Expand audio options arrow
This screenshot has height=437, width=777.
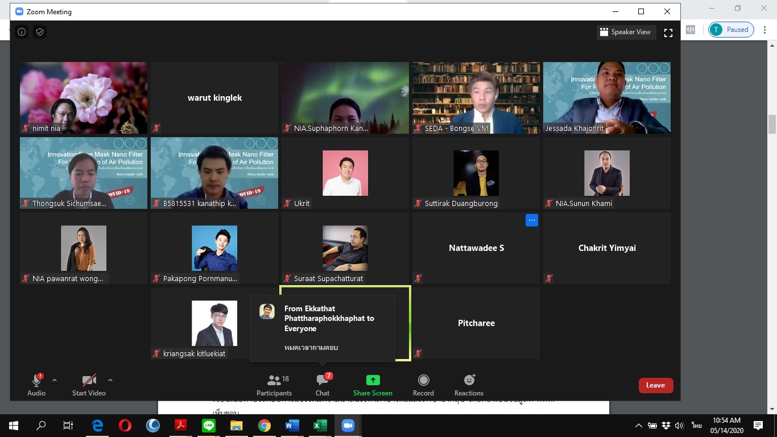55,380
